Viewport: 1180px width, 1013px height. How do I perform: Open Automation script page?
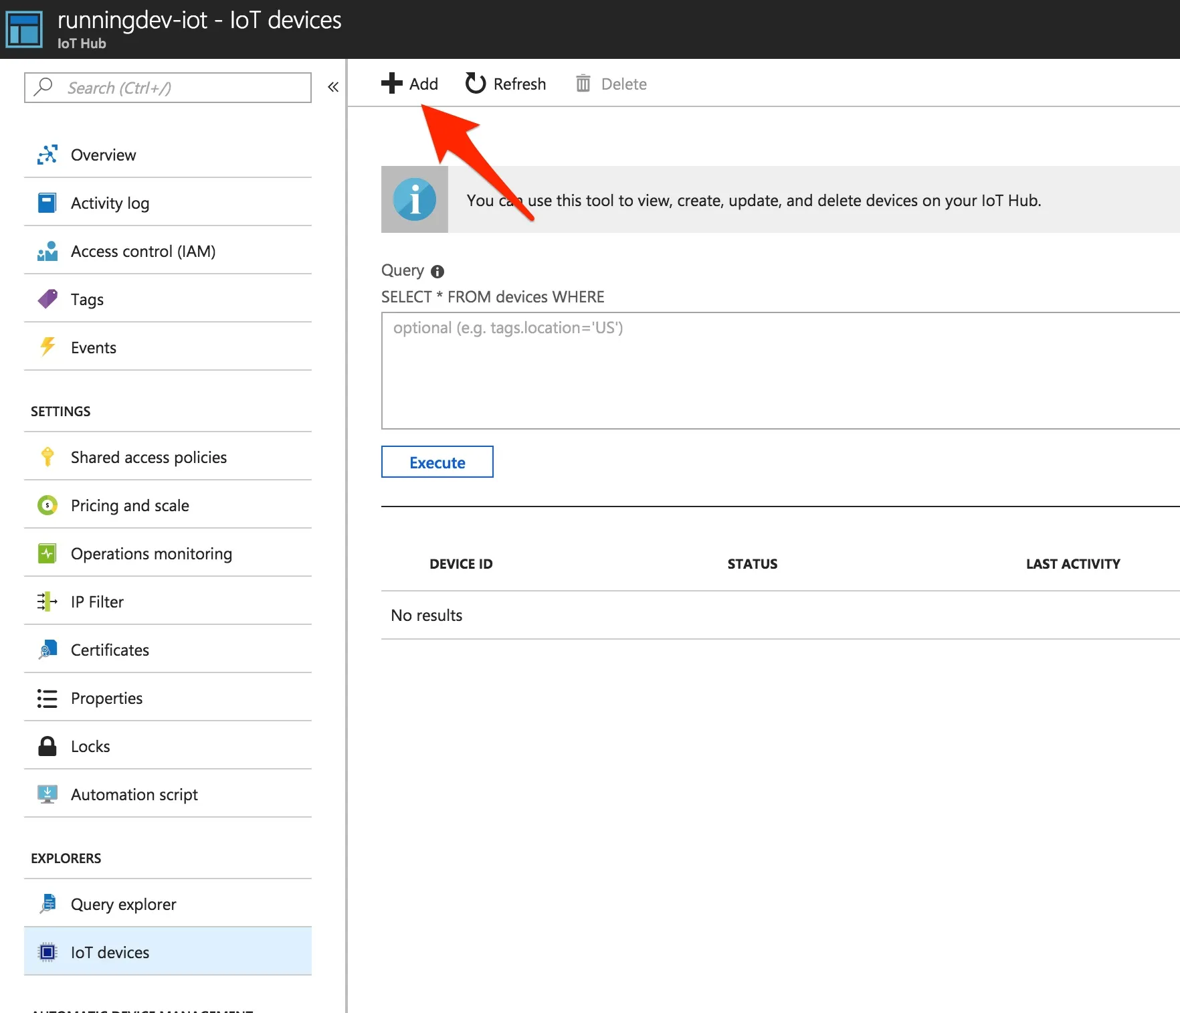(168, 794)
